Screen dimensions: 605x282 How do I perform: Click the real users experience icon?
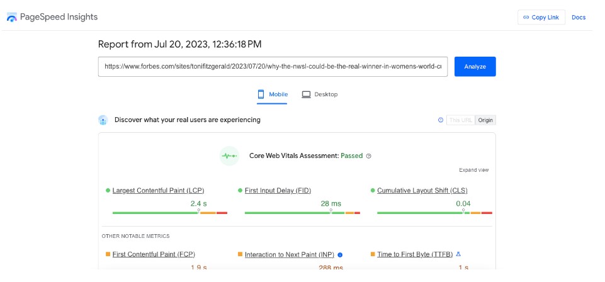click(x=103, y=120)
